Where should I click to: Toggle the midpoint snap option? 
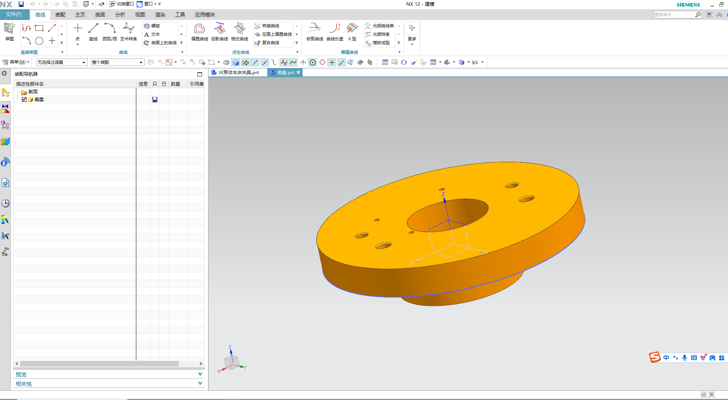[265, 62]
